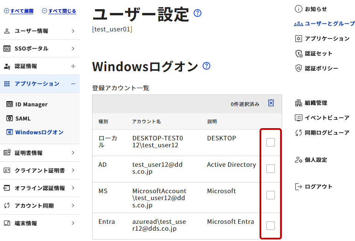Open help icon beside ユーザー設定 title
This screenshot has height=241, width=355.
197,13
